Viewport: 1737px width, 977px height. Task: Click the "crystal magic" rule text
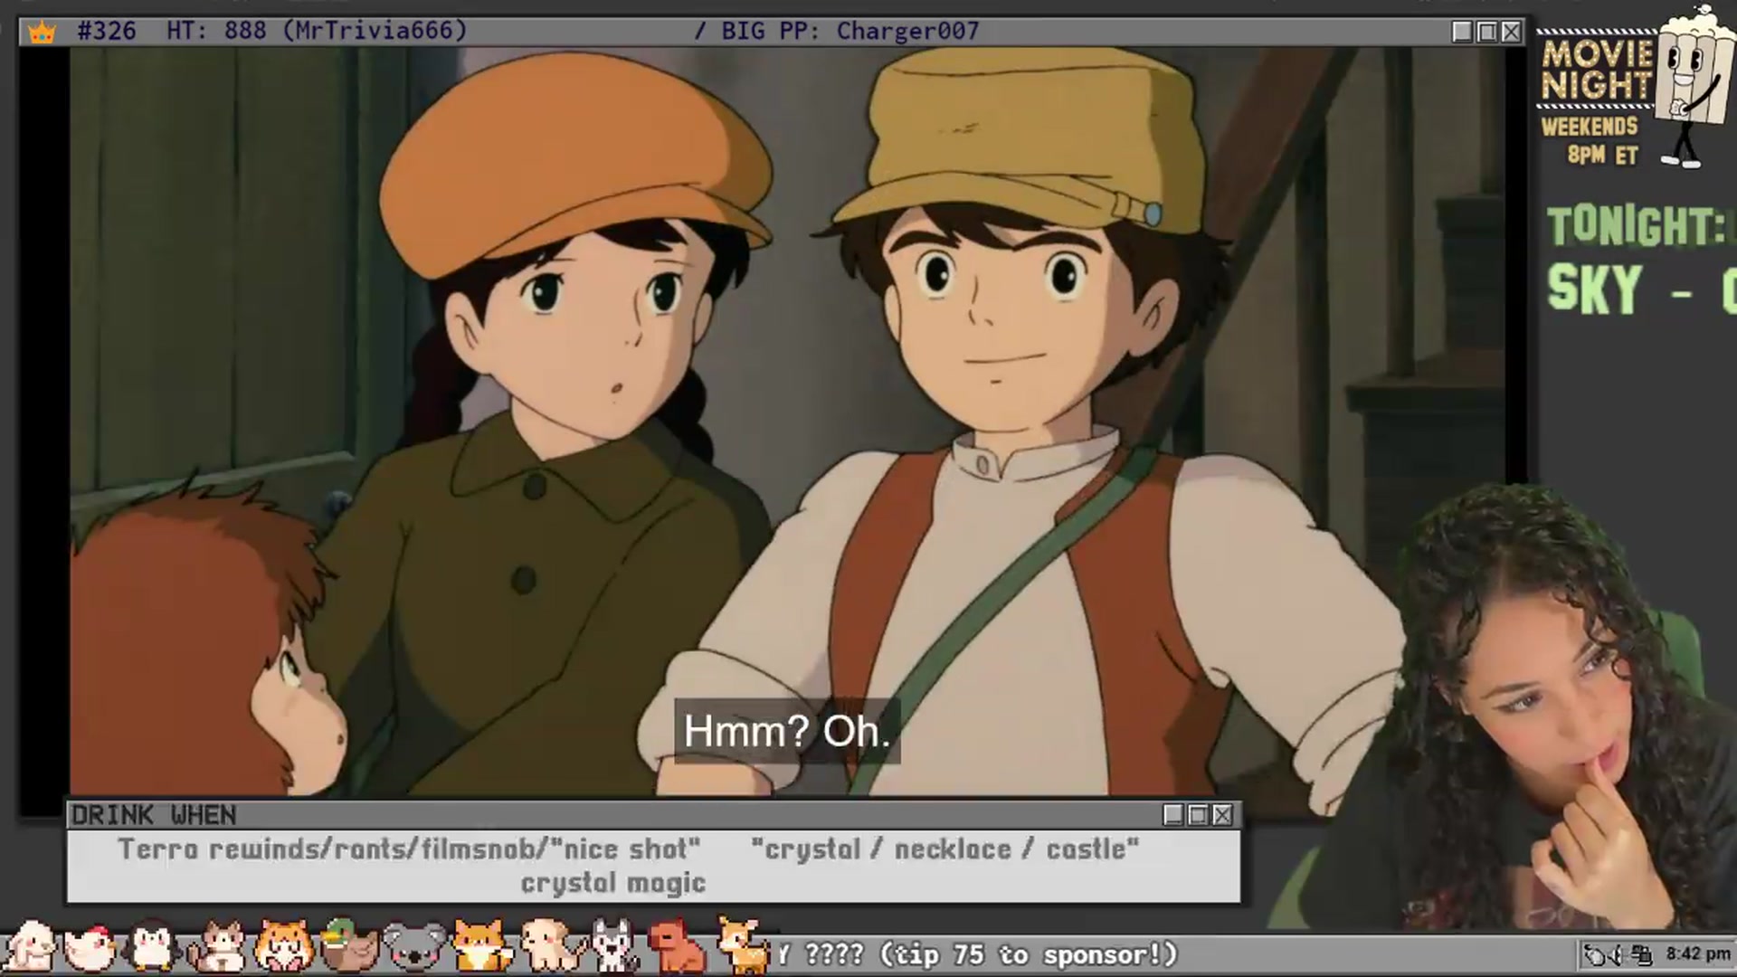[613, 883]
